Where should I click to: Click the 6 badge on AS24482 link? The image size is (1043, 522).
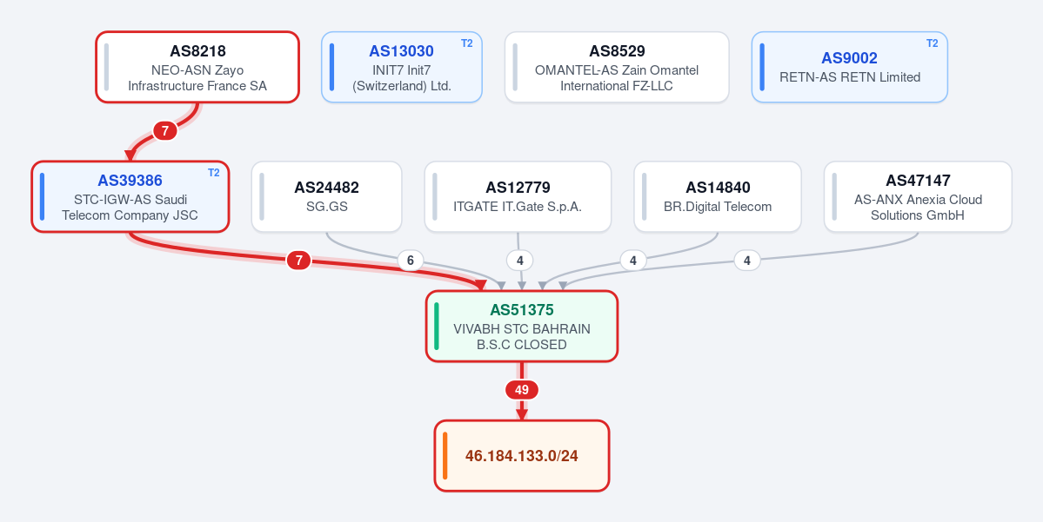click(x=411, y=261)
